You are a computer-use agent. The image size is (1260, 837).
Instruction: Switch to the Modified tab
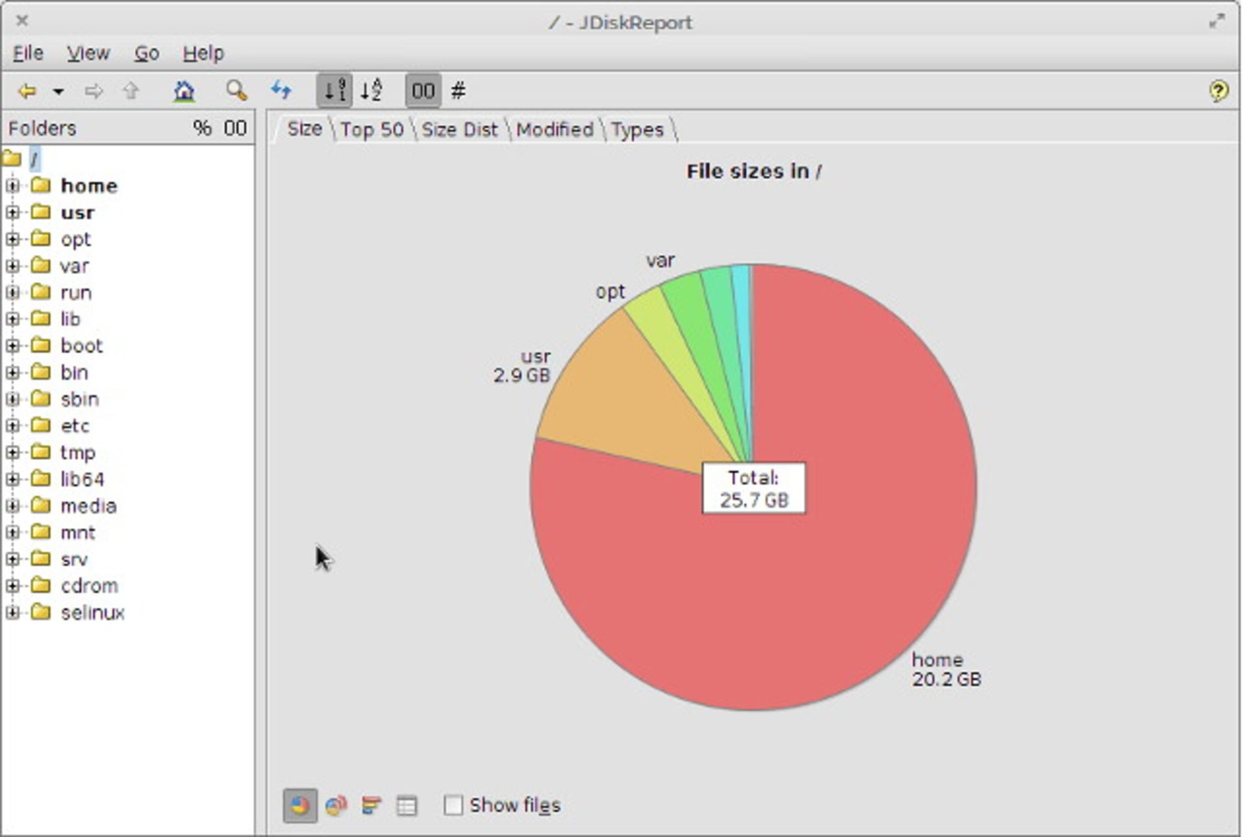tap(555, 129)
